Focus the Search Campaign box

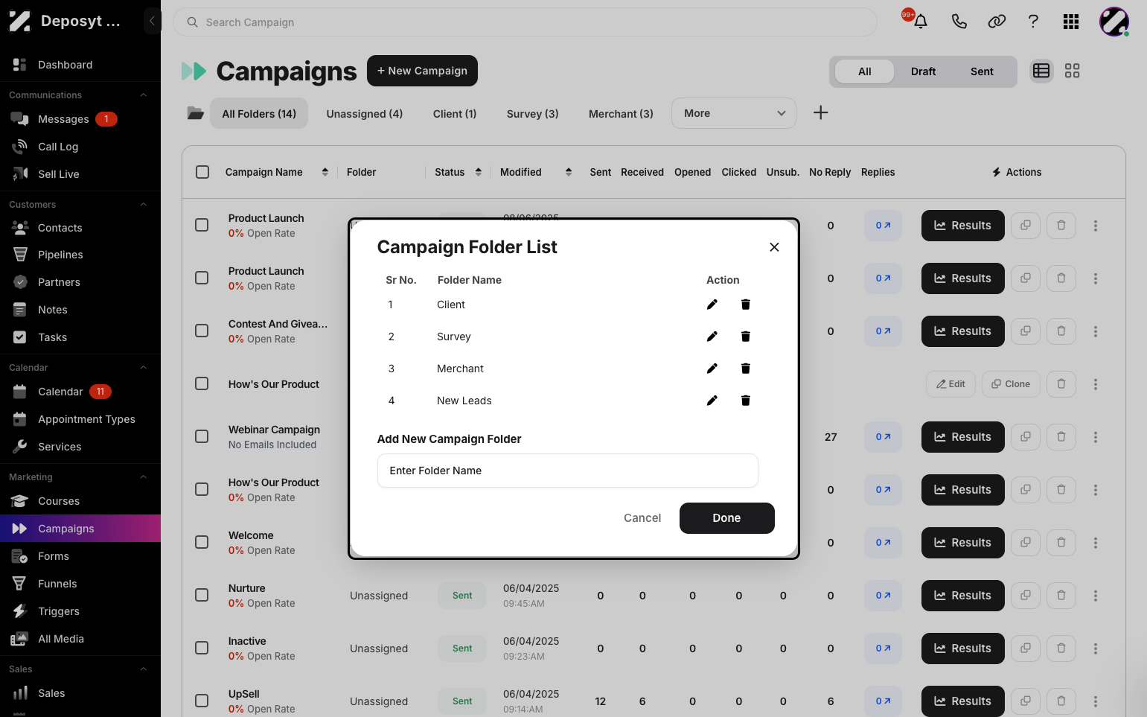525,22
